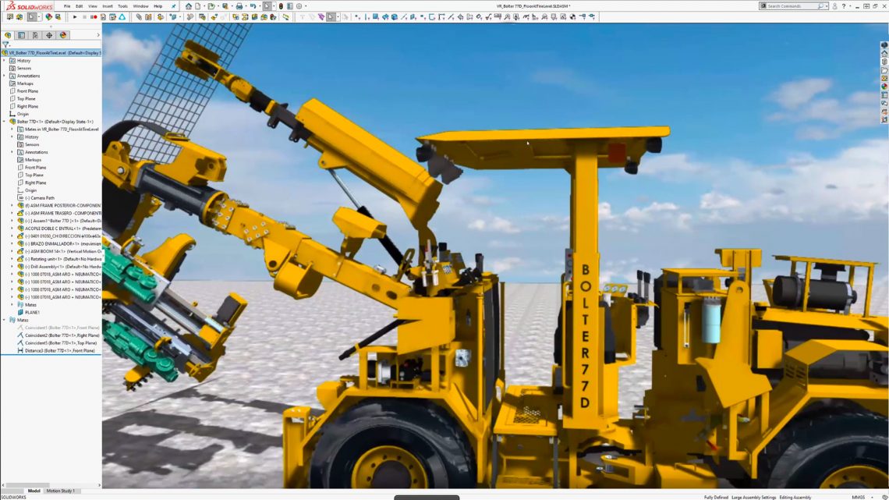Click the Undo icon in the top toolbar
Screen dimensions: 889x500
click(253, 5)
